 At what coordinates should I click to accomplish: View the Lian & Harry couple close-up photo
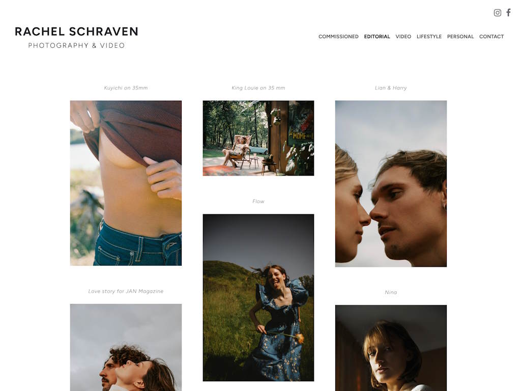(x=391, y=183)
